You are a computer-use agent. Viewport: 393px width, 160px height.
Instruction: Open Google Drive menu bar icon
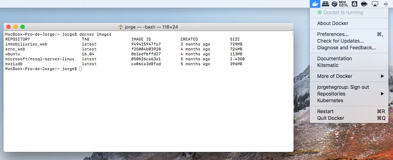(355, 4)
